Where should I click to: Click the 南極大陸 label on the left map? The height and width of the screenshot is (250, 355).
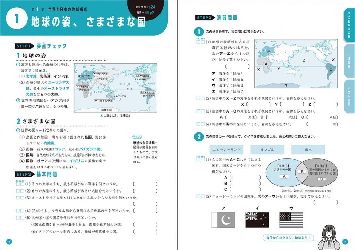[x=106, y=110]
